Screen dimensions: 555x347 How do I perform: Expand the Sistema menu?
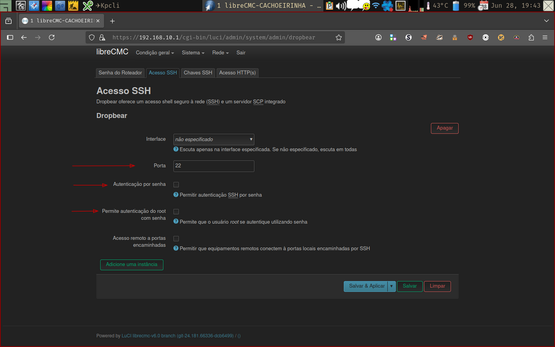193,53
